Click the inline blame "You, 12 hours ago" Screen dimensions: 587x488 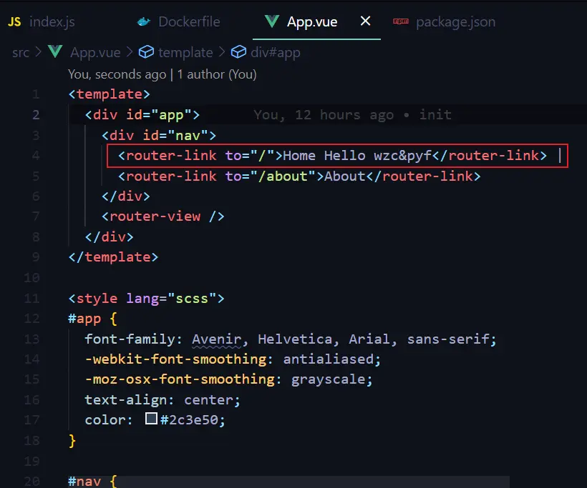click(323, 114)
